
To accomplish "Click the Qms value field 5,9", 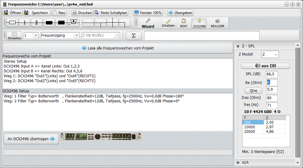I will [272, 89].
